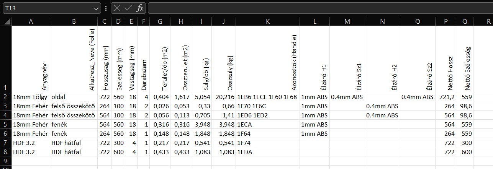Click the Osszsuly (kg) header cell
493x169 pixels.
[x=224, y=58]
